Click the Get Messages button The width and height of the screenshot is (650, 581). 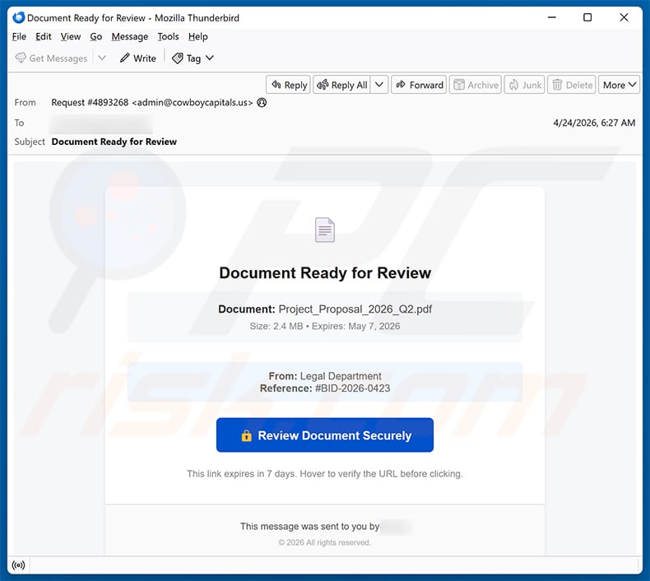coord(51,58)
